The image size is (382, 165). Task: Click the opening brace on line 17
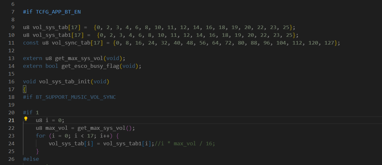point(25,89)
